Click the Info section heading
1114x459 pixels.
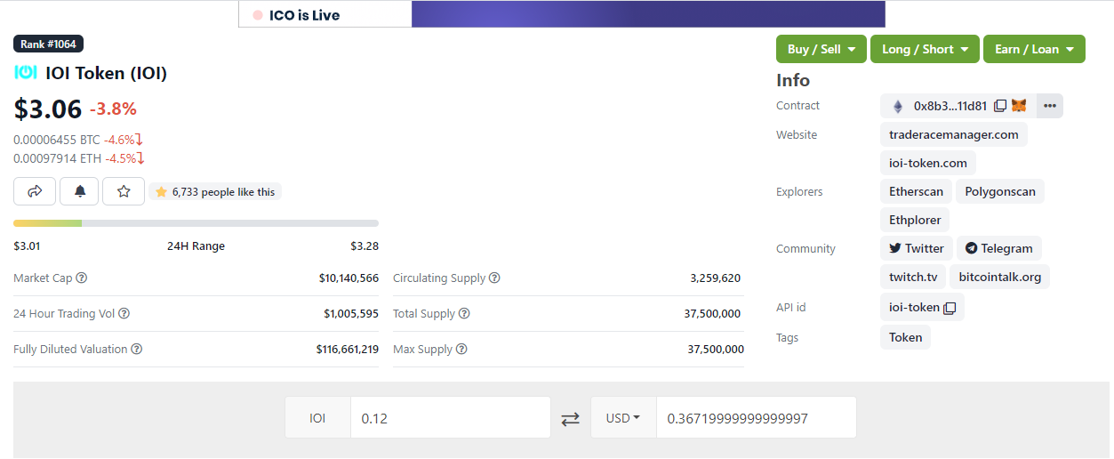click(793, 80)
